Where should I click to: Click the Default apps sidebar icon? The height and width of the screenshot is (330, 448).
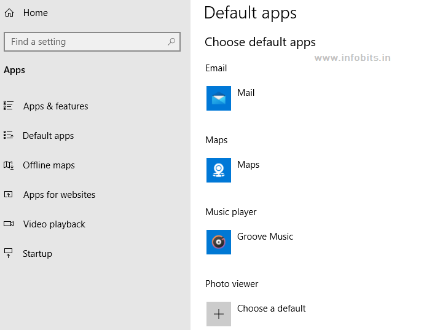pos(8,135)
